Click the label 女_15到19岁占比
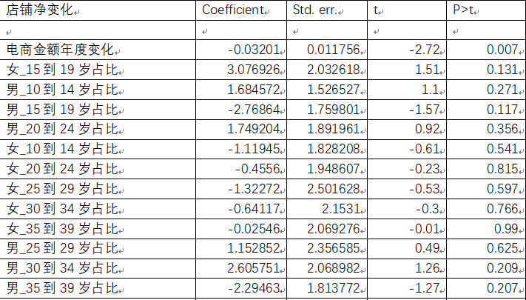The width and height of the screenshot is (526, 300). click(x=62, y=70)
